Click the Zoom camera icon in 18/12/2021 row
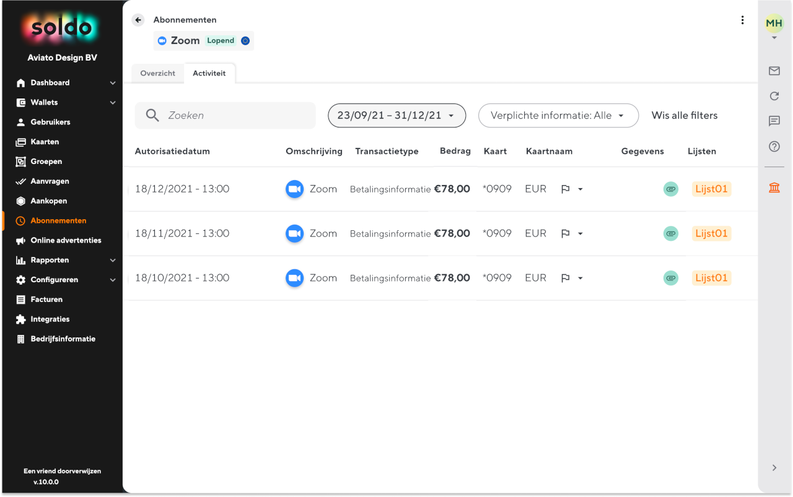Image resolution: width=793 pixels, height=497 pixels. click(294, 189)
